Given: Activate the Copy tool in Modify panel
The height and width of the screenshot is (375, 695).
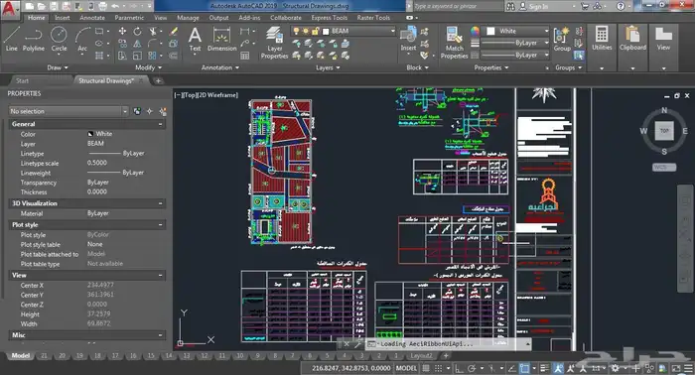Looking at the screenshot, I should tap(122, 44).
